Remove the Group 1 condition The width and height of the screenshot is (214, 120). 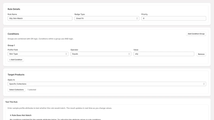[201, 54]
